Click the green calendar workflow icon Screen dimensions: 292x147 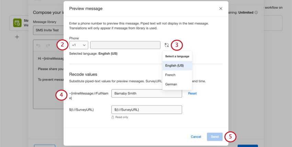tap(17, 23)
